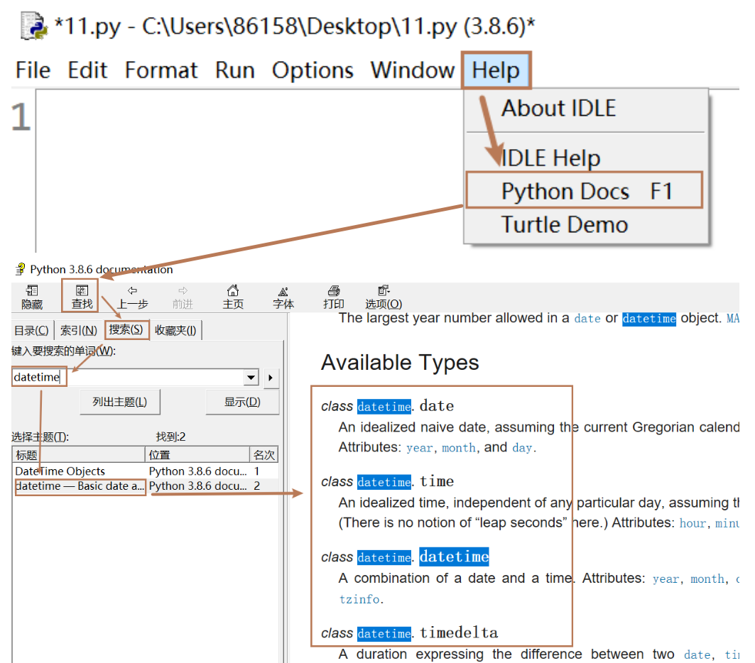
Task: Switch to the 索引(N) index tab
Action: click(x=79, y=331)
